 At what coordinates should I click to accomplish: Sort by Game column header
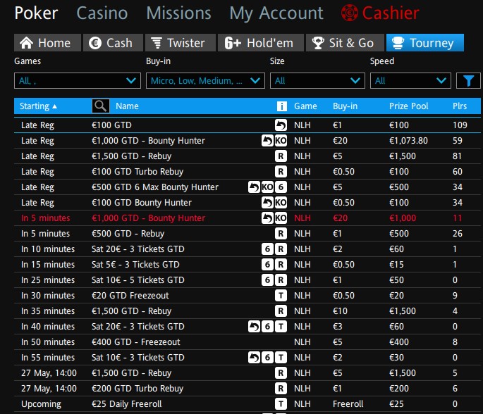click(305, 106)
